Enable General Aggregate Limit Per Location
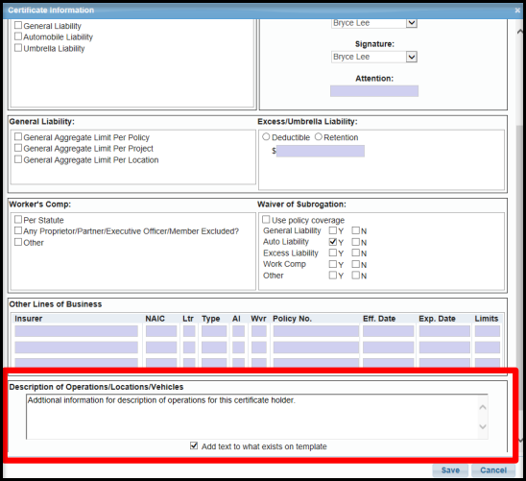 pos(18,159)
